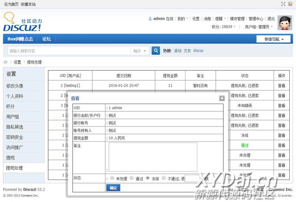Click the fullscreen toggle icon at top right
This screenshot has height=202, width=296.
coord(283,4)
